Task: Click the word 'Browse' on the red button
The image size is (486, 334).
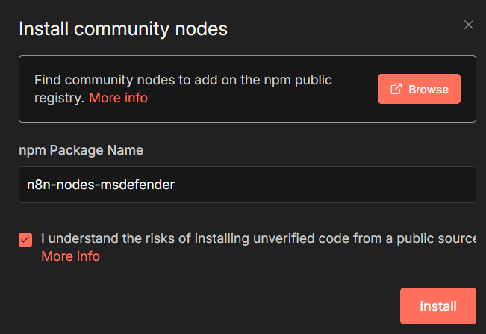Action: pyautogui.click(x=429, y=89)
